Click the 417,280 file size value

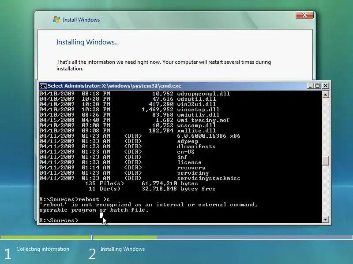point(161,104)
